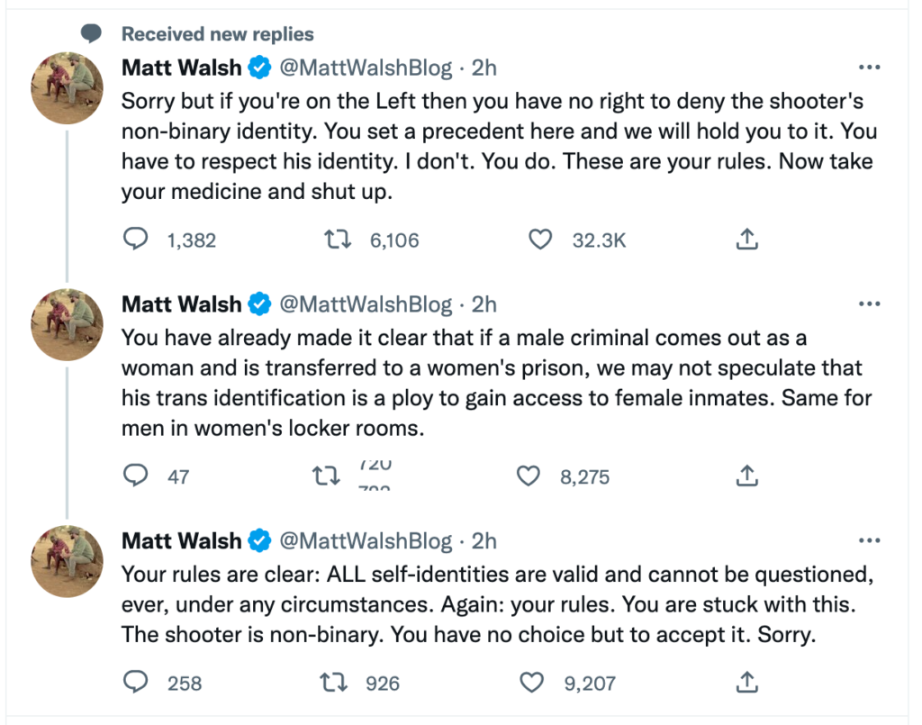
Task: Reply to the tweet with 1,382 replies
Action: tap(135, 240)
